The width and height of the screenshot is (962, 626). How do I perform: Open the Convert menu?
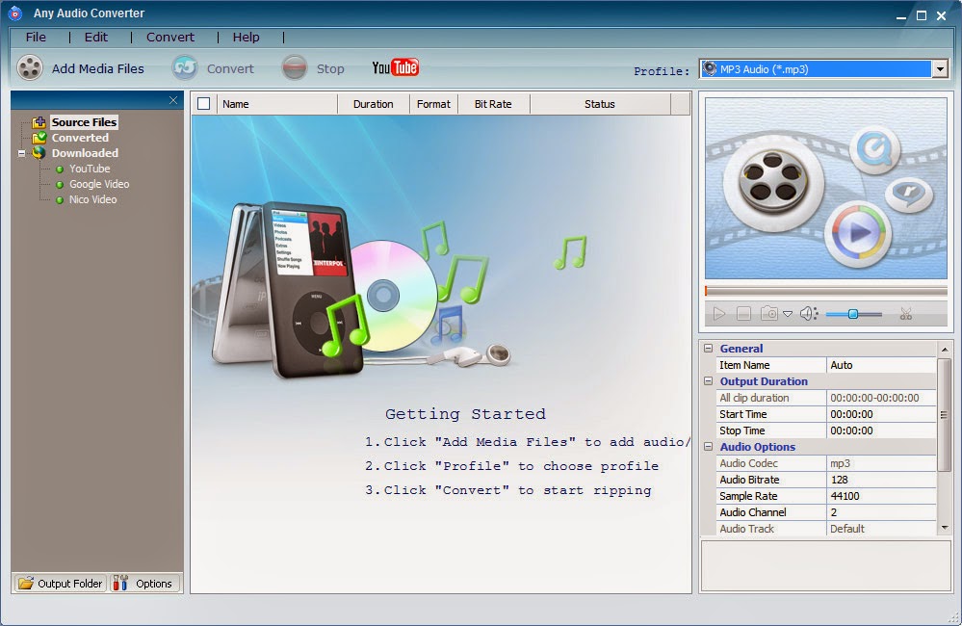pos(170,37)
